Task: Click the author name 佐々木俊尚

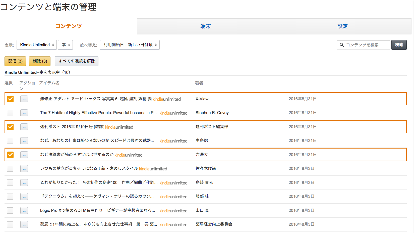Action: tap(206, 168)
